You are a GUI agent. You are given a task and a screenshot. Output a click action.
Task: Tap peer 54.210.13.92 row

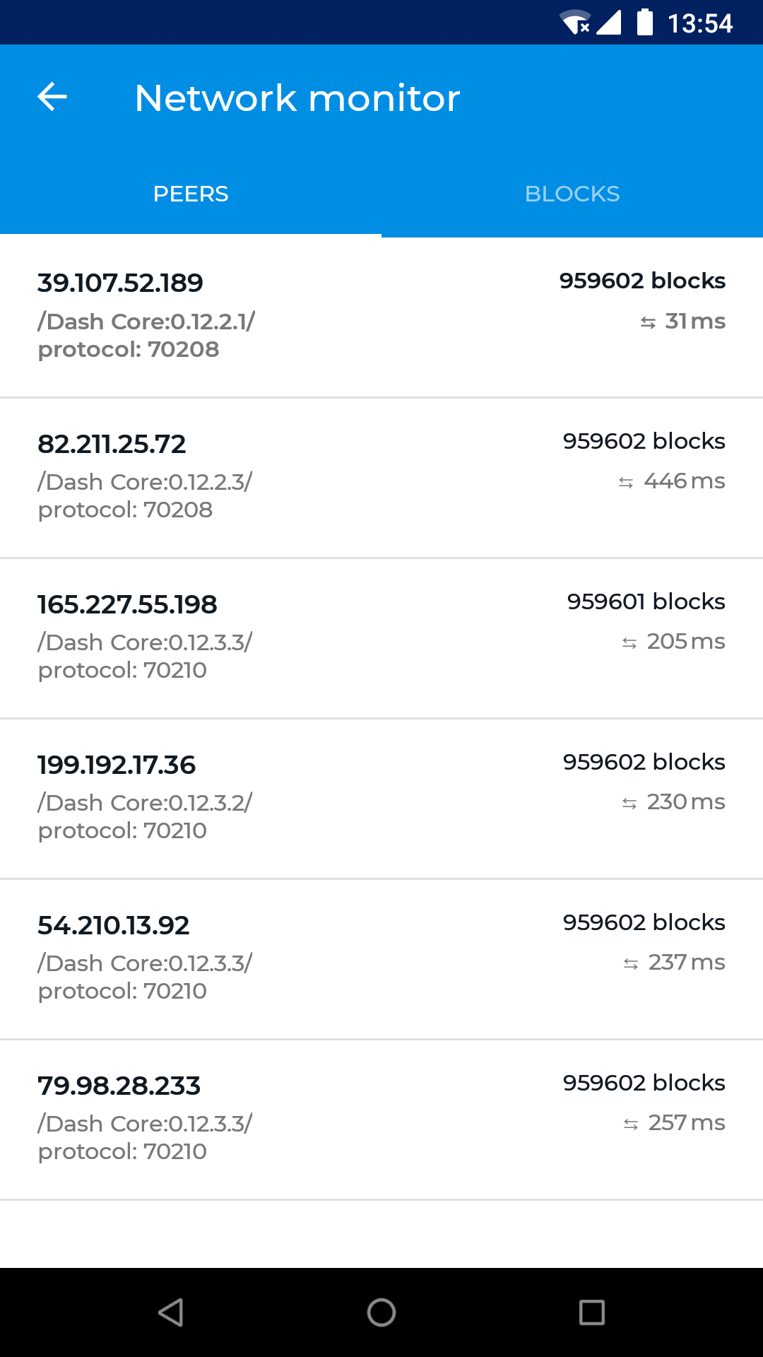coord(114,925)
